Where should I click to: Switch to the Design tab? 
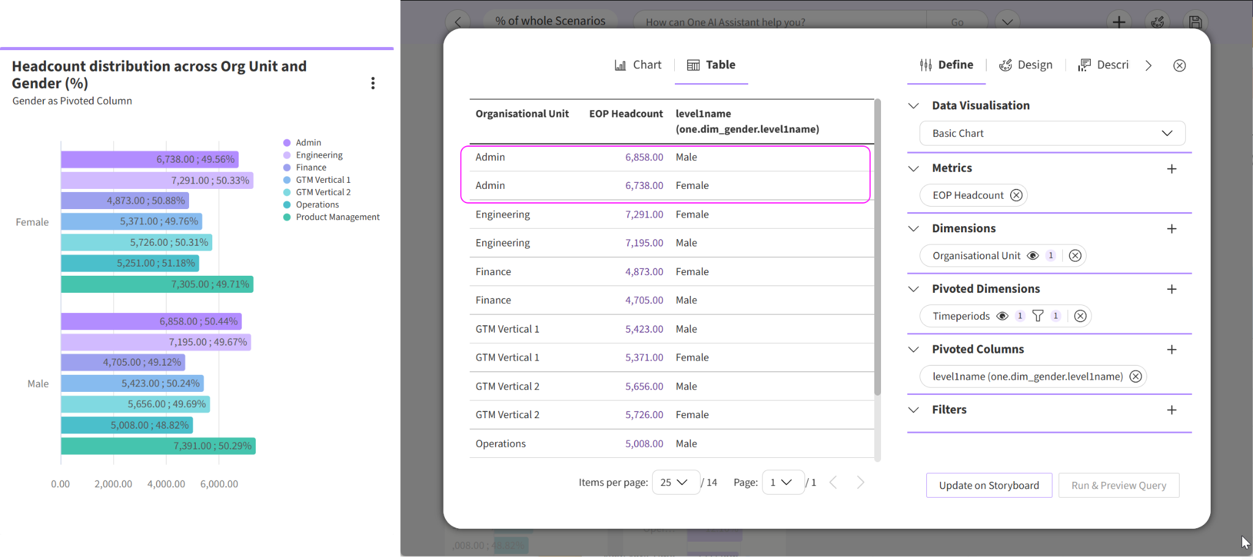tap(1026, 65)
